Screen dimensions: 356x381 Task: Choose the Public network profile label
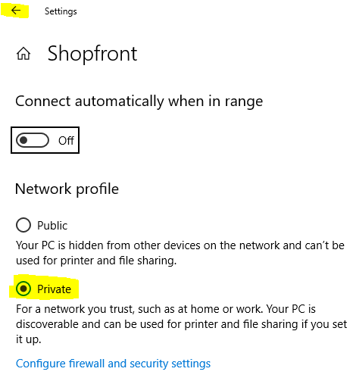pos(52,226)
